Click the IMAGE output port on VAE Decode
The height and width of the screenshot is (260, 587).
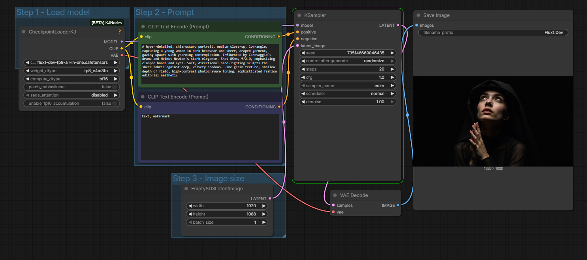click(398, 205)
